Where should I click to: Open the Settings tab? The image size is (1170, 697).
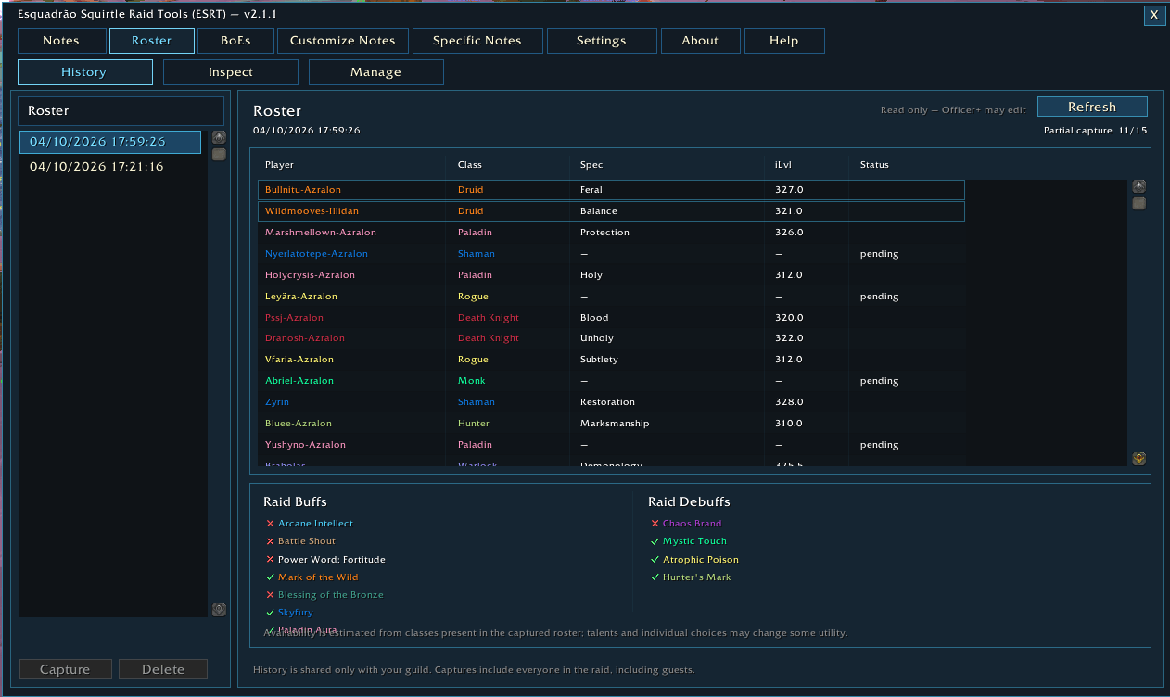tap(602, 41)
